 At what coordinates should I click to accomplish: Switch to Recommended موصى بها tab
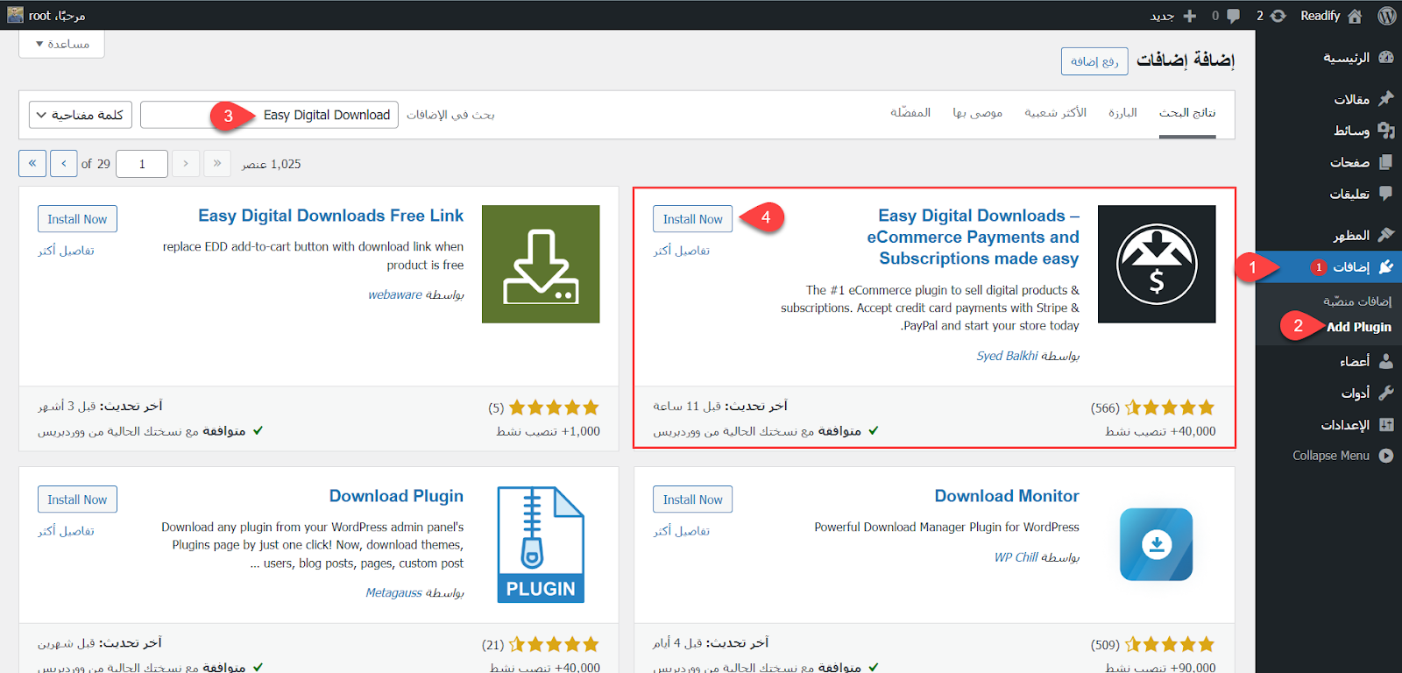[x=977, y=113]
